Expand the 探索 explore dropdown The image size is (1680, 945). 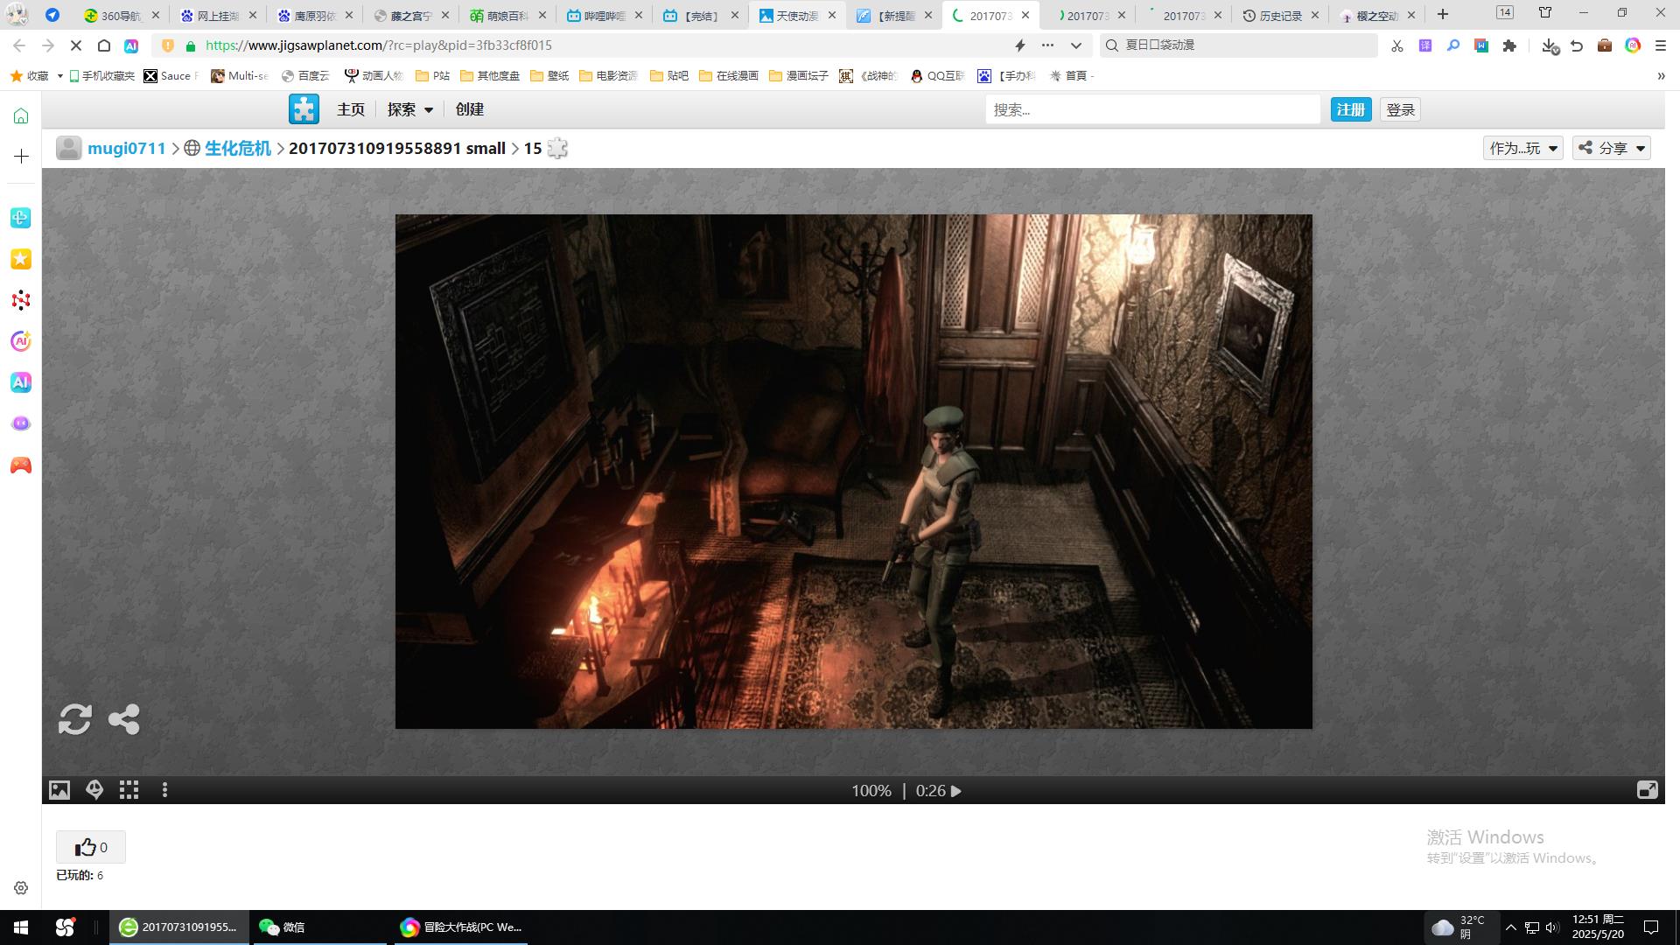click(409, 109)
